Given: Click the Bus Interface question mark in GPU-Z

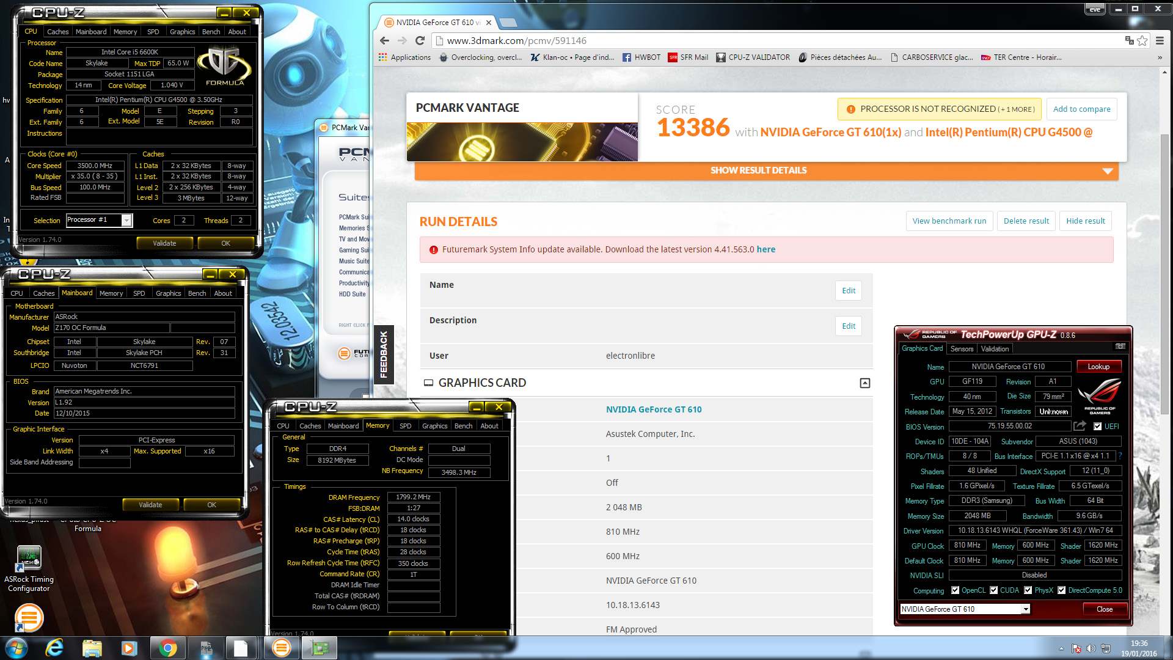Looking at the screenshot, I should tap(1120, 456).
